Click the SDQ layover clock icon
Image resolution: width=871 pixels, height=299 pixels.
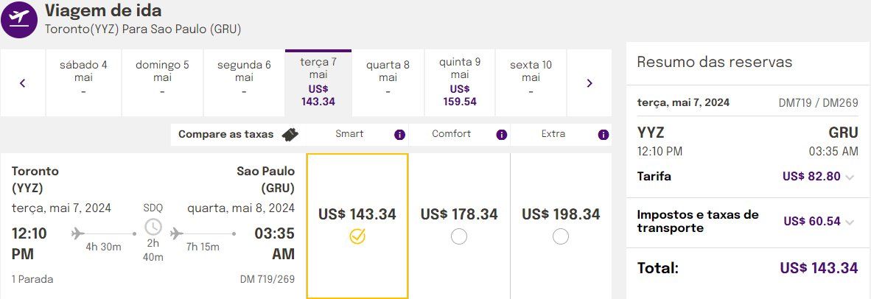click(x=153, y=227)
